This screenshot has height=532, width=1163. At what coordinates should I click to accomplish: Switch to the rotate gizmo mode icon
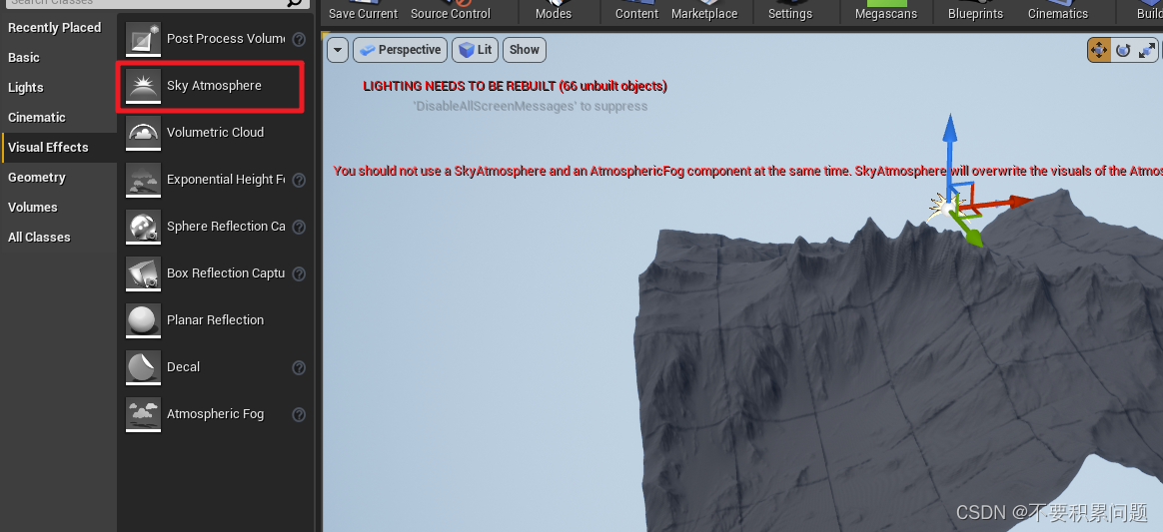click(x=1123, y=50)
